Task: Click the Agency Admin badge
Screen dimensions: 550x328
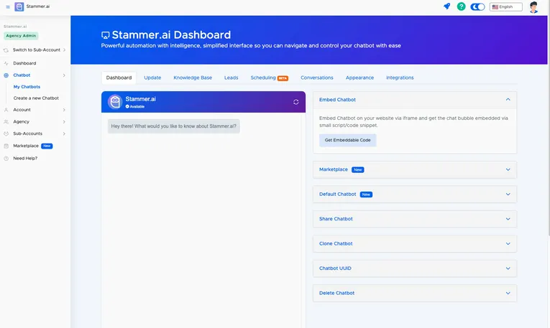Action: click(21, 36)
